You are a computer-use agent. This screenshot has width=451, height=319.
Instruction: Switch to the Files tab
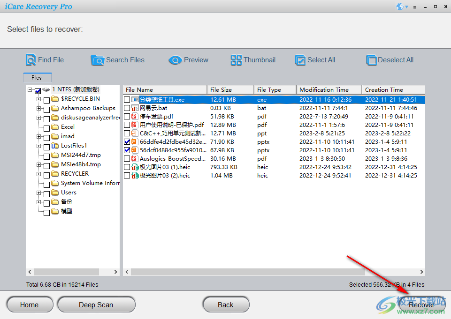(x=37, y=77)
